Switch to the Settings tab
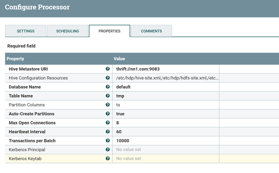279x173 pixels. [26, 31]
